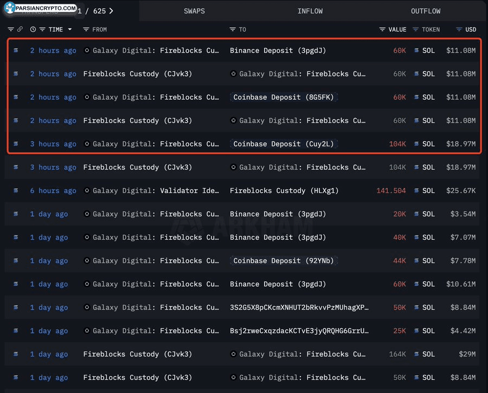Click the USD column filter icon

[459, 29]
